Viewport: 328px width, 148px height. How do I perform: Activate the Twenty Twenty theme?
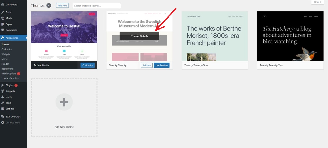(x=147, y=65)
